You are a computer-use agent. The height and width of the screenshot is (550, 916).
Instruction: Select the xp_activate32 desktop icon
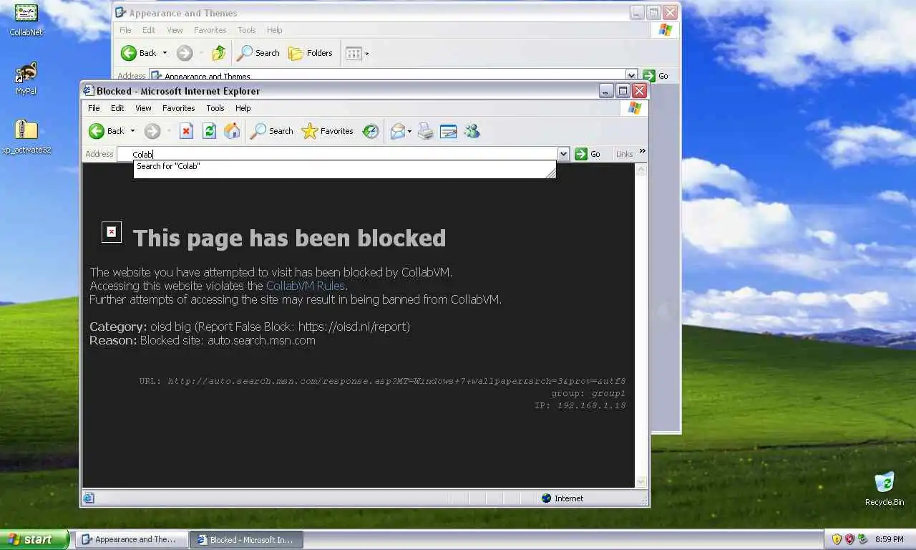(x=26, y=137)
